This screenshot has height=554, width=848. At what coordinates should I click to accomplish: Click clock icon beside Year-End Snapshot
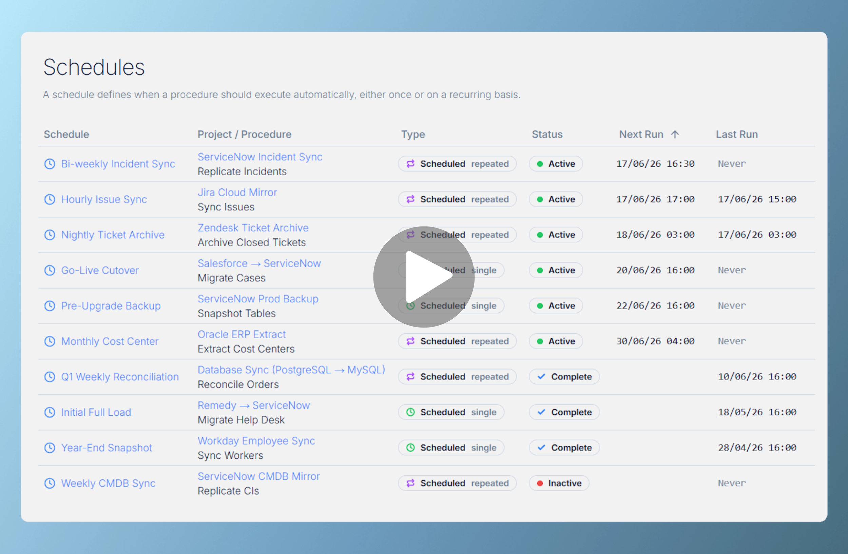[x=50, y=448]
